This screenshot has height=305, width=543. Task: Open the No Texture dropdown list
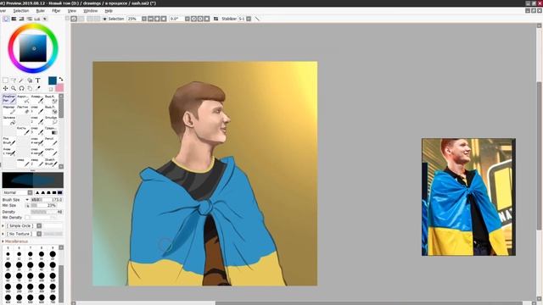(x=39, y=234)
